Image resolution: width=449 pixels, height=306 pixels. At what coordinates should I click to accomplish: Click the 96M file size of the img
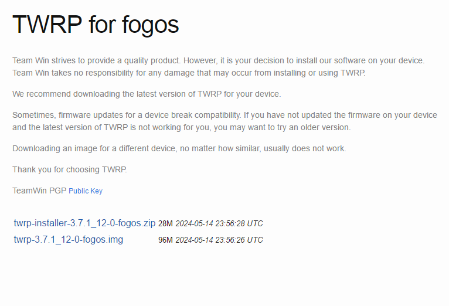165,240
